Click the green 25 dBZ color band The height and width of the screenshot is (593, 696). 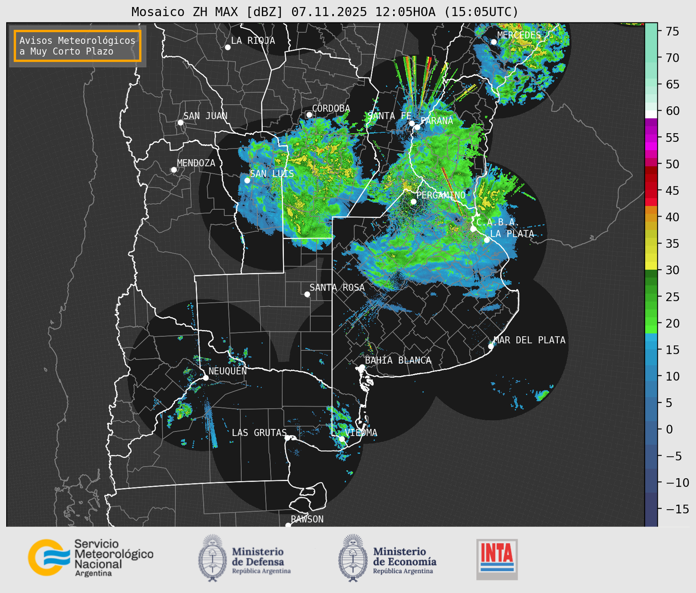651,297
